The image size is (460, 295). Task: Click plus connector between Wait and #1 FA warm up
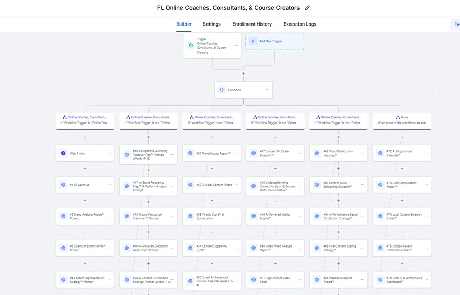pyautogui.click(x=85, y=169)
